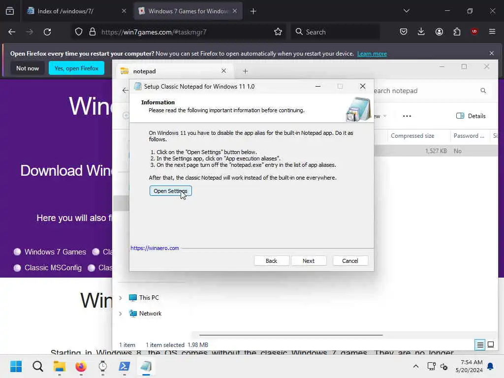The width and height of the screenshot is (504, 378).
Task: Open the Firefox extensions puzzle icon
Action: point(457,32)
